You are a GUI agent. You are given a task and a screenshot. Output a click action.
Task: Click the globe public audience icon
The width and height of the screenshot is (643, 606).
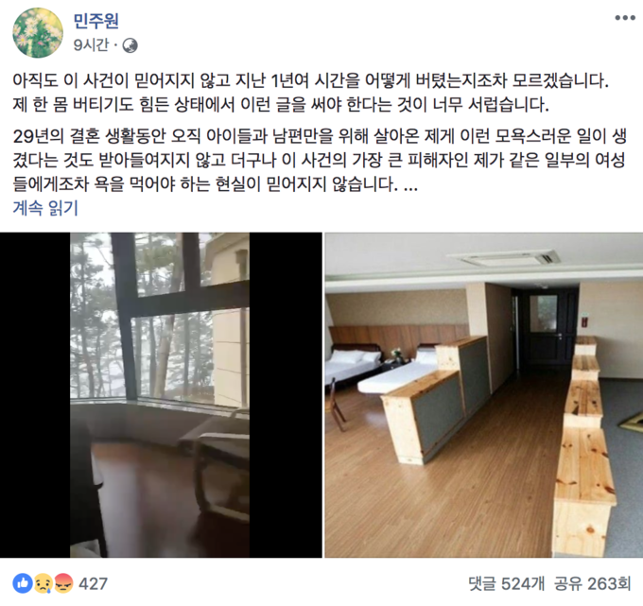click(x=130, y=45)
